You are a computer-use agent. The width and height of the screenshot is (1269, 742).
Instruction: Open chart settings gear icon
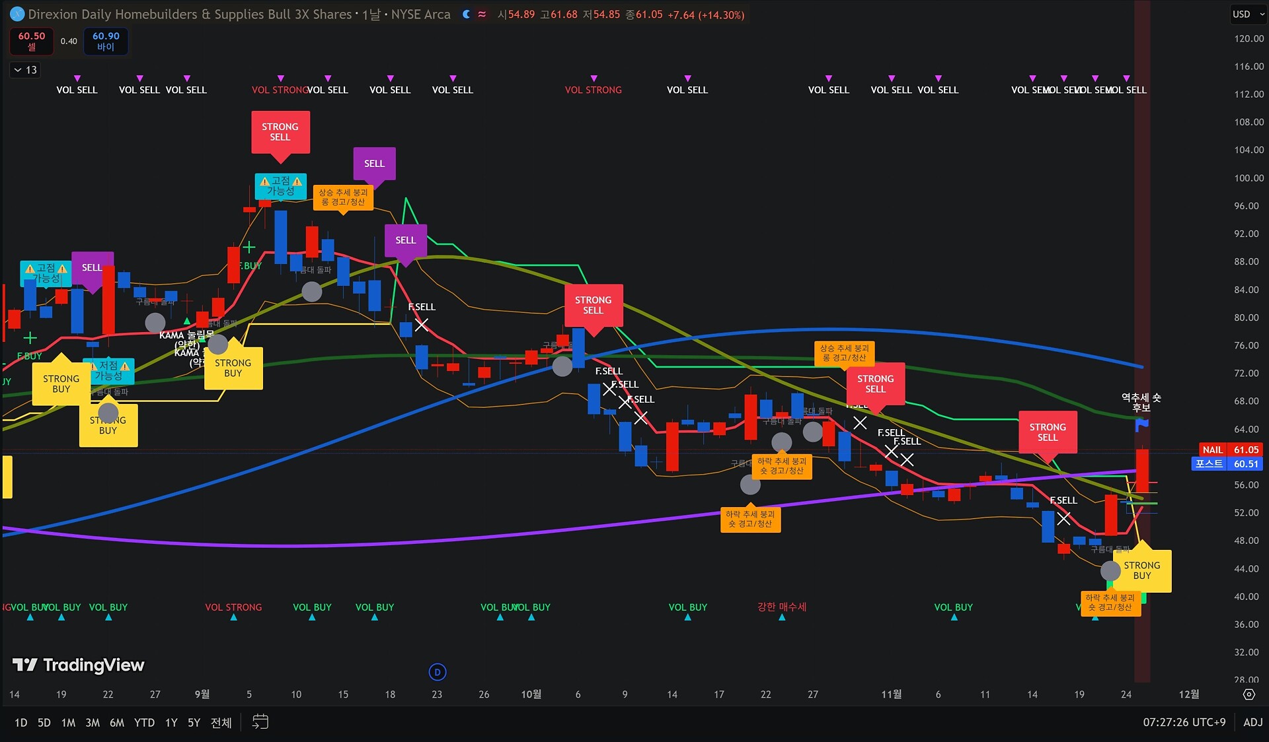1249,694
